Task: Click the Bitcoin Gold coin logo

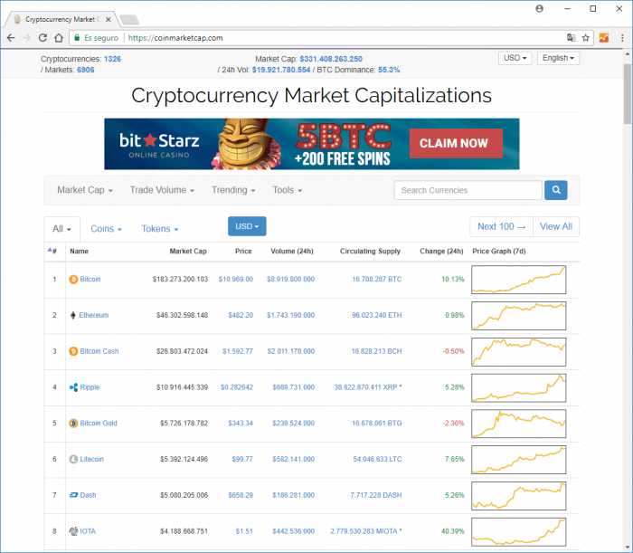Action: (73, 423)
